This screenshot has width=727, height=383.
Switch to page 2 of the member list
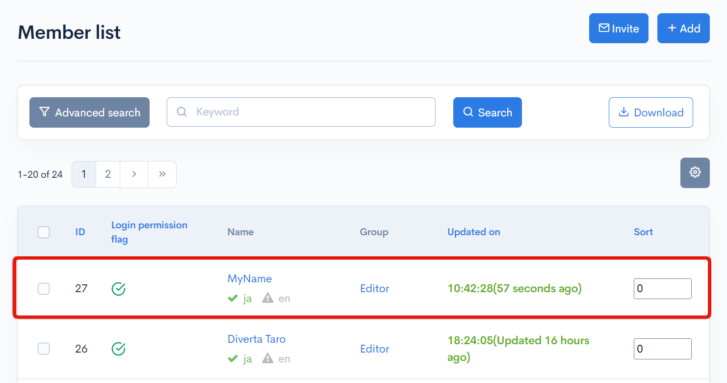(x=107, y=174)
